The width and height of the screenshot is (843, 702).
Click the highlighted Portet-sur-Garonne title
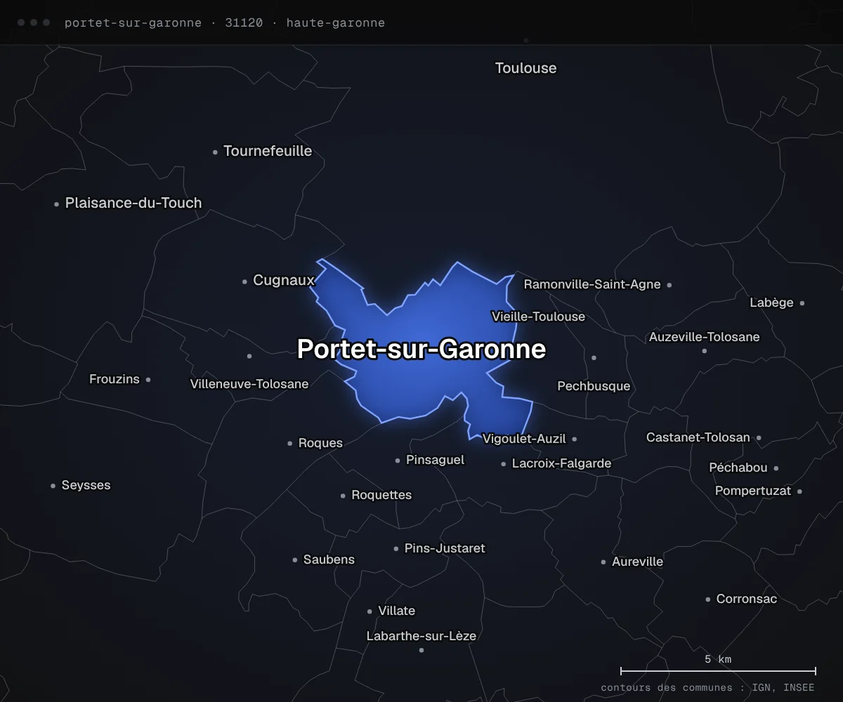tap(421, 349)
